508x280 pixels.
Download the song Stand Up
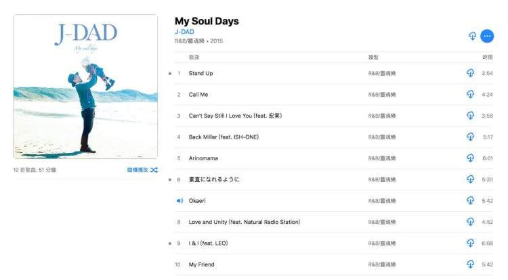pyautogui.click(x=470, y=73)
